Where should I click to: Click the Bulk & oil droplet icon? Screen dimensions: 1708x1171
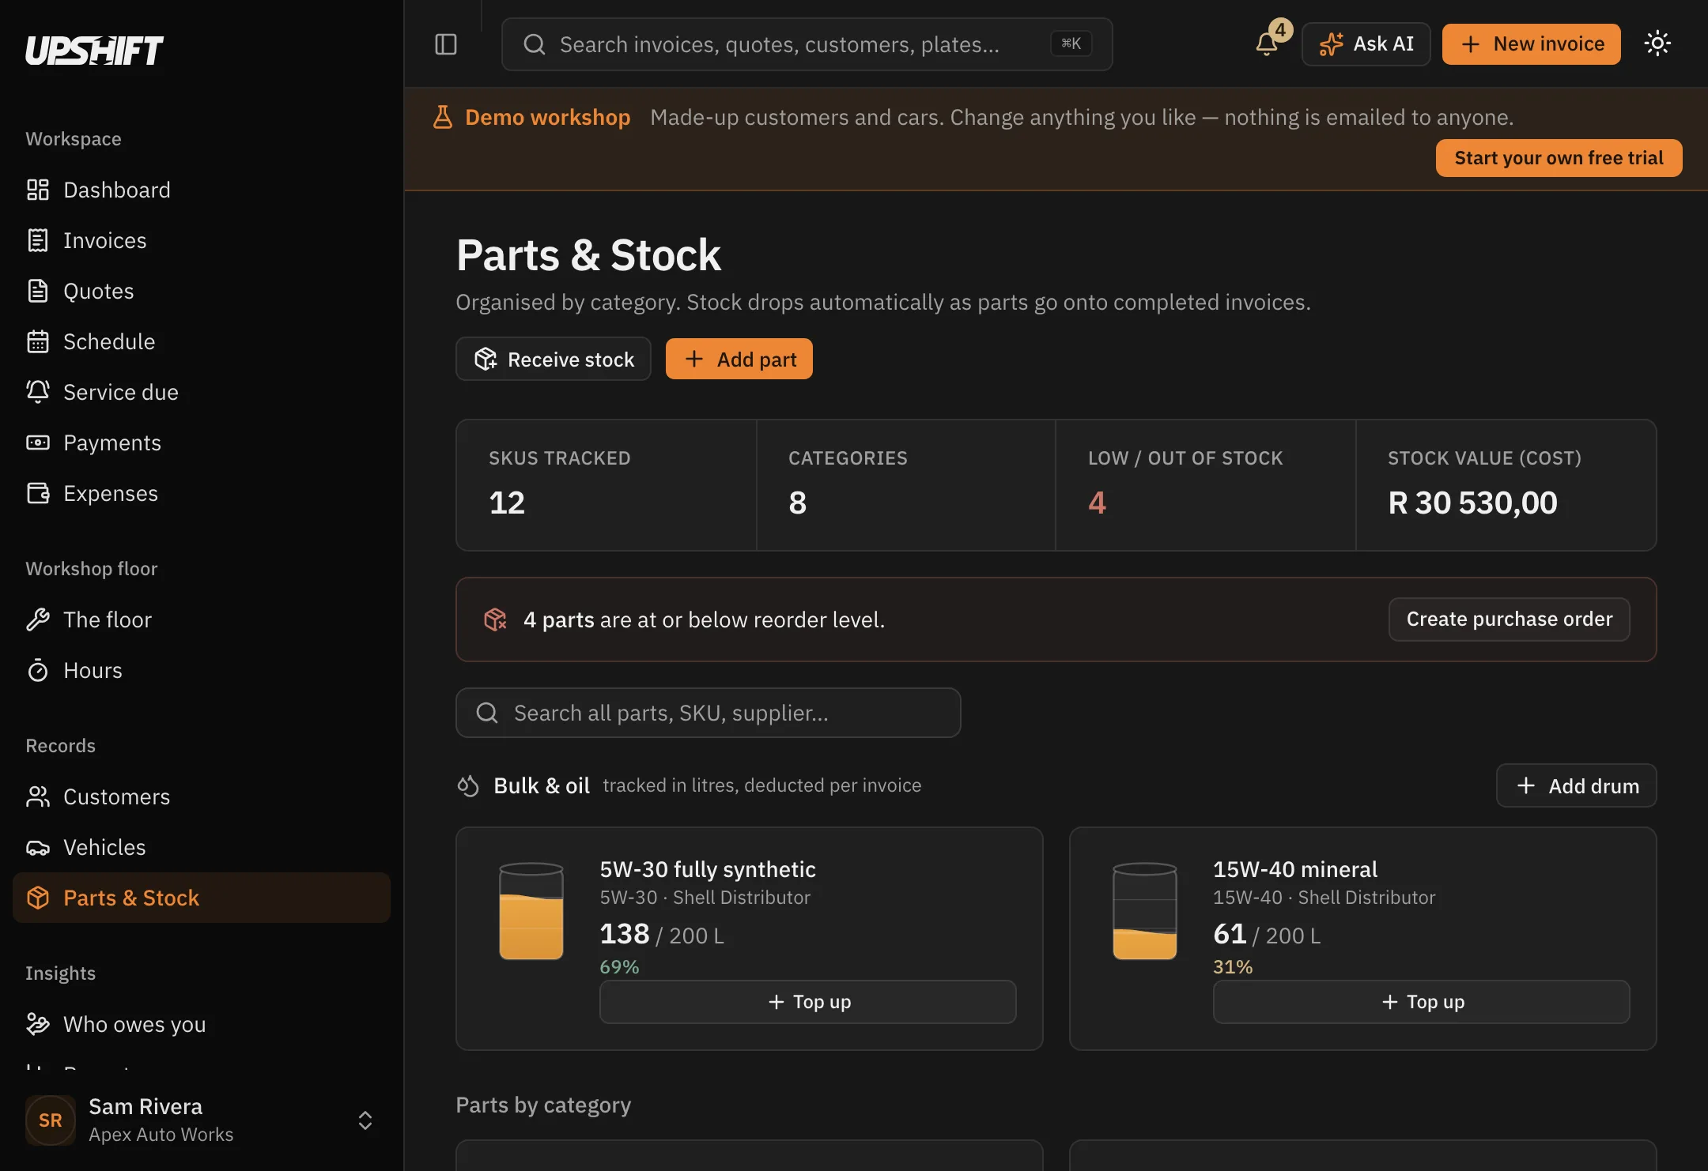[x=468, y=785]
